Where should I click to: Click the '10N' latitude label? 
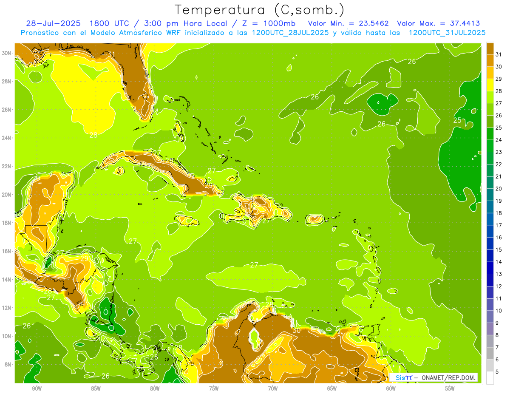(x=7, y=336)
